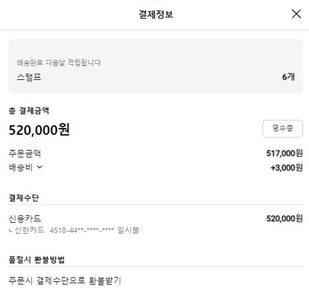Click the 일시불 lump-sum payment text
This screenshot has width=309, height=299.
pyautogui.click(x=129, y=230)
